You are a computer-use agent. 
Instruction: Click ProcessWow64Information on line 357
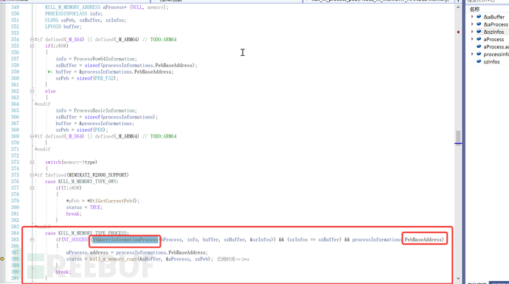(105, 59)
